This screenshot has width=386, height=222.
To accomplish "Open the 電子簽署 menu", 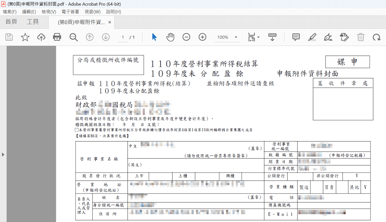I will click(x=70, y=12).
